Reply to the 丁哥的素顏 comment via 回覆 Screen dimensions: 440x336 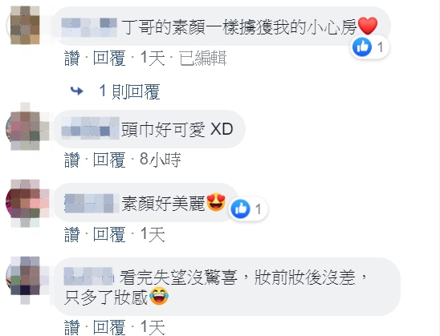coord(109,58)
